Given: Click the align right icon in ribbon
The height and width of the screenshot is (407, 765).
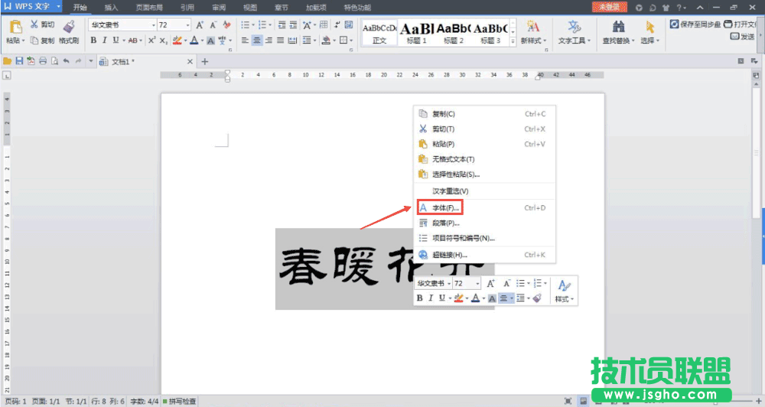Looking at the screenshot, I should click(x=269, y=41).
